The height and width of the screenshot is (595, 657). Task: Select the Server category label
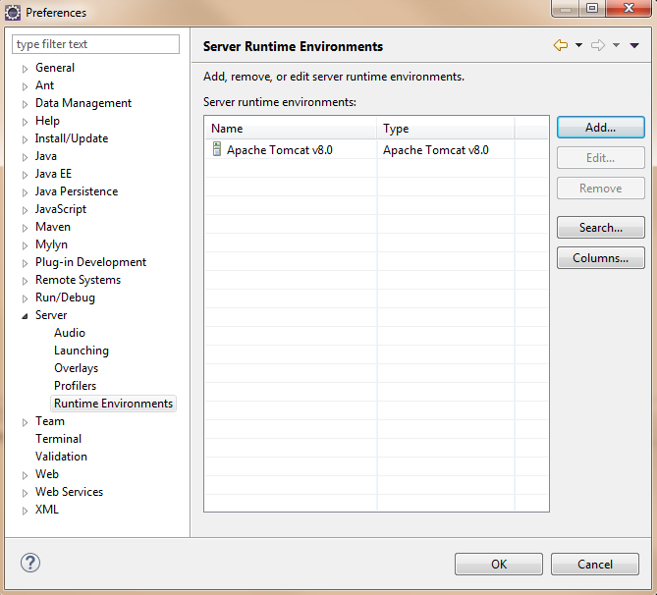[51, 315]
